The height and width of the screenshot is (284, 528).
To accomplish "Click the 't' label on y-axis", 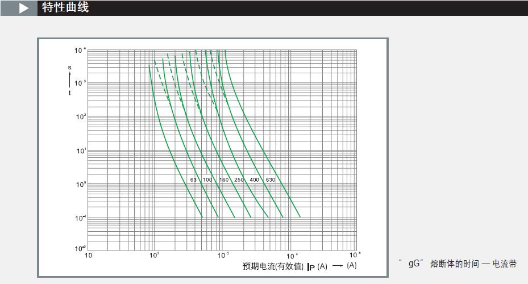I will pyautogui.click(x=70, y=93).
